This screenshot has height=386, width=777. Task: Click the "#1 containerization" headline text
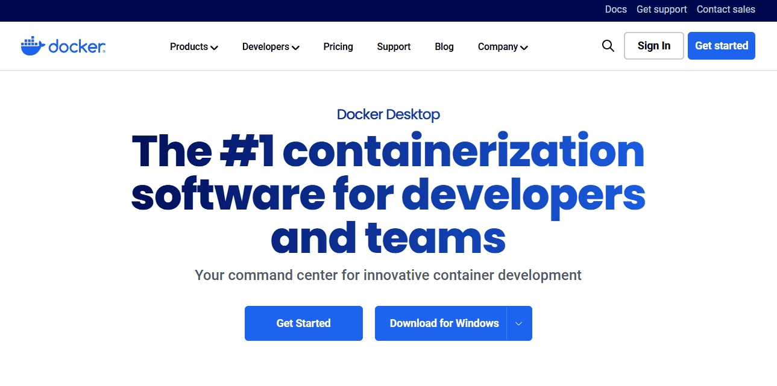click(x=433, y=151)
